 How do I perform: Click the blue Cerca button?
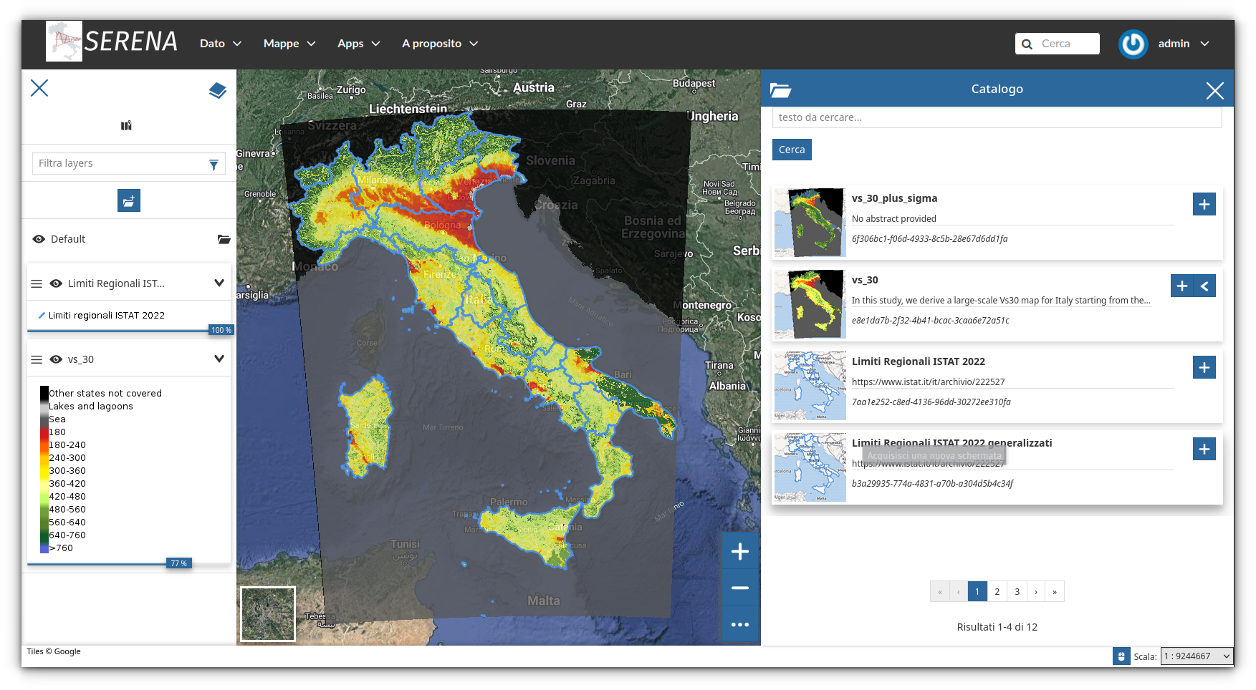pyautogui.click(x=792, y=150)
